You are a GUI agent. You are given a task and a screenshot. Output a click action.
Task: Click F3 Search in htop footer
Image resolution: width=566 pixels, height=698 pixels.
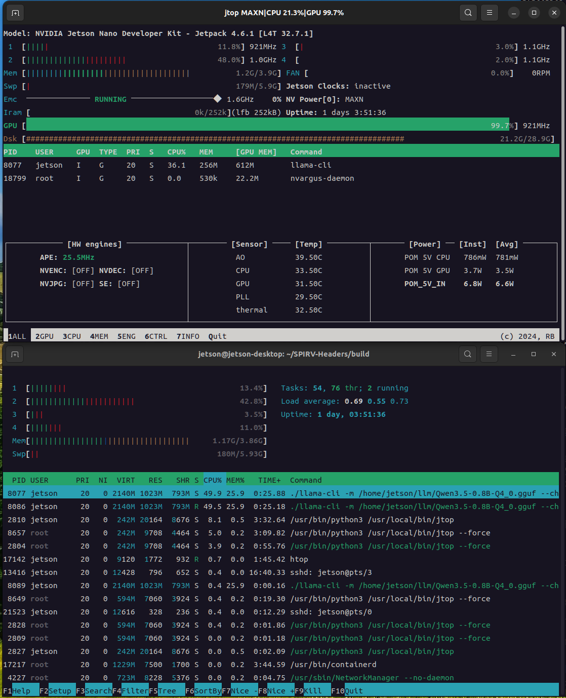click(94, 691)
